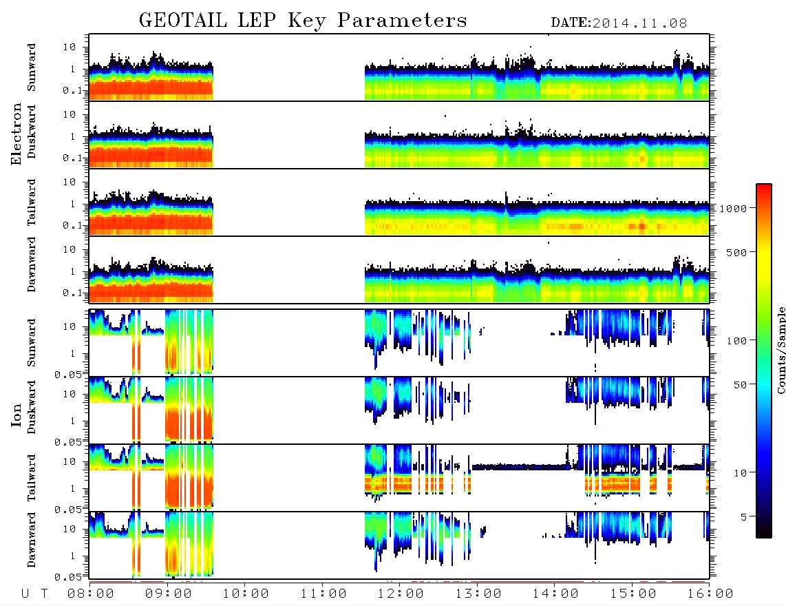This screenshot has width=786, height=606.
Task: Click the 0.05 tick of Ion Sunward panel
Action: pos(67,375)
